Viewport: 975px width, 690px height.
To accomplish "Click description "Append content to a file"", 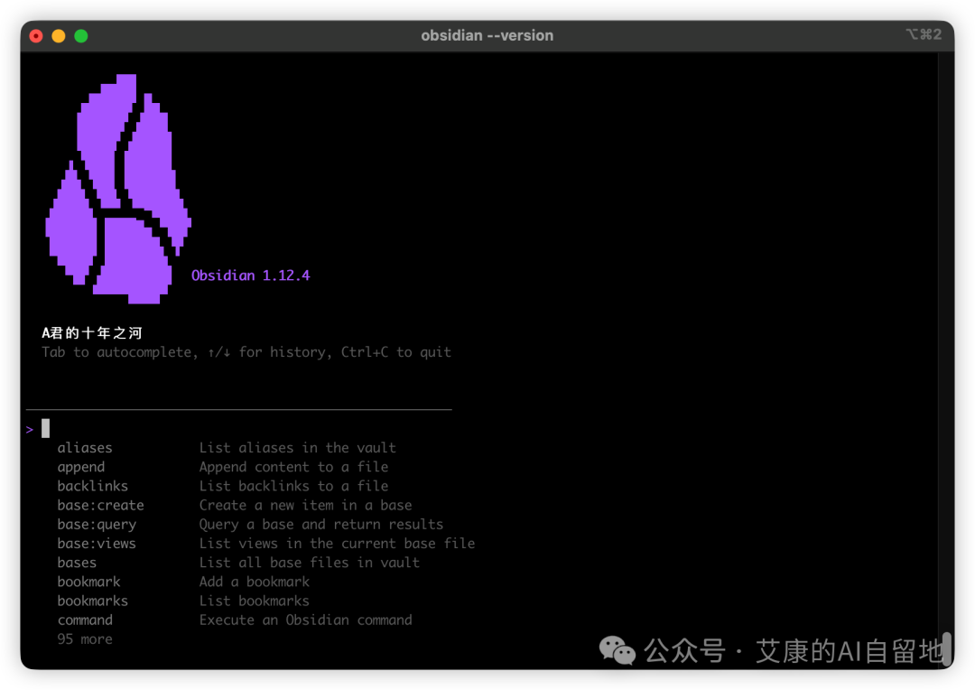I will pos(293,467).
